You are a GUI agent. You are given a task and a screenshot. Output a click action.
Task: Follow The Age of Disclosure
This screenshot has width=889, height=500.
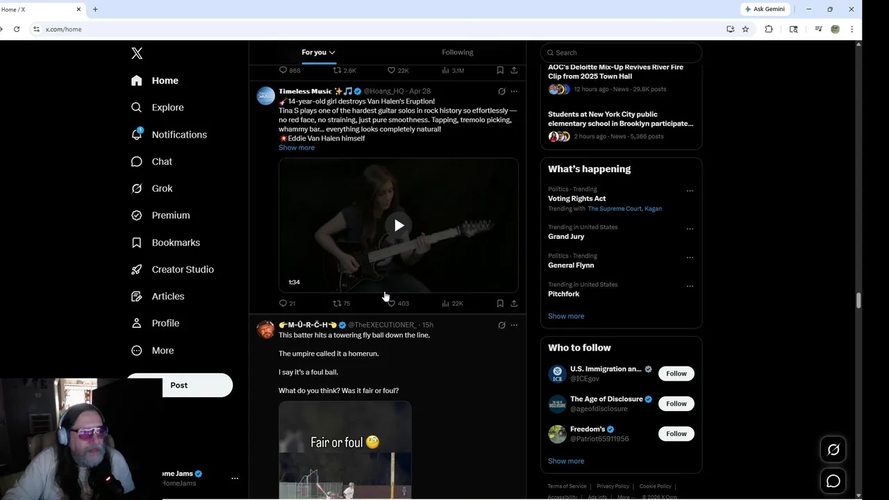676,403
